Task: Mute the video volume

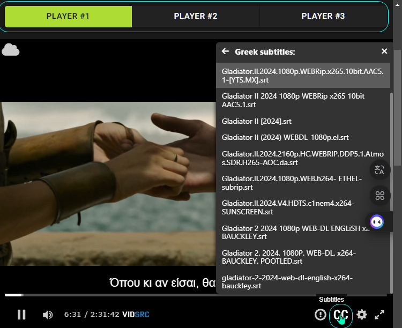Action: click(x=48, y=315)
